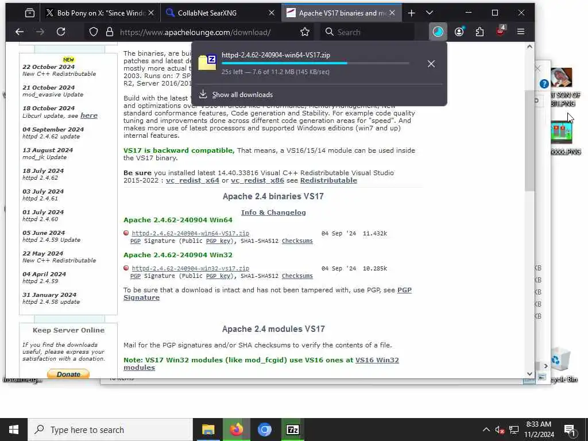Image resolution: width=588 pixels, height=441 pixels.
Task: Open the PGP key link under Win32
Action: [219, 276]
